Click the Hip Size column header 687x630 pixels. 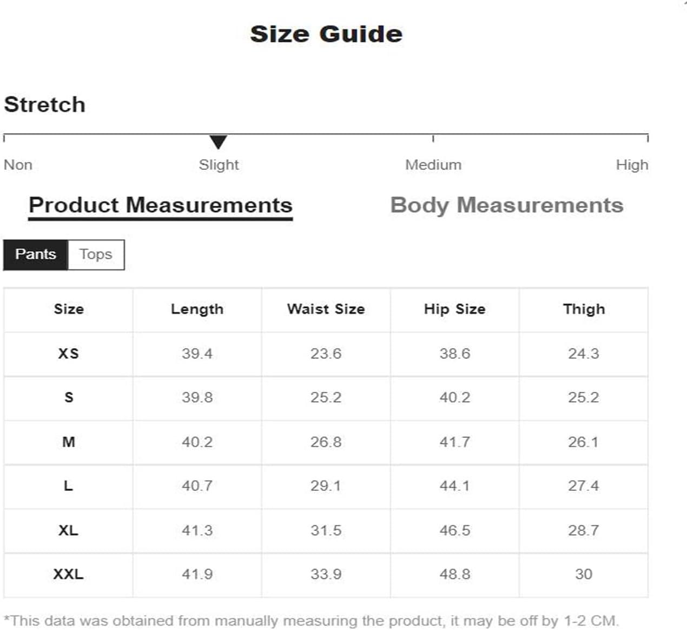click(x=454, y=309)
